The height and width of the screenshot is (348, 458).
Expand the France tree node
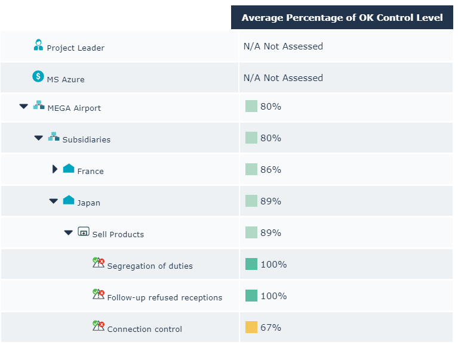click(55, 169)
